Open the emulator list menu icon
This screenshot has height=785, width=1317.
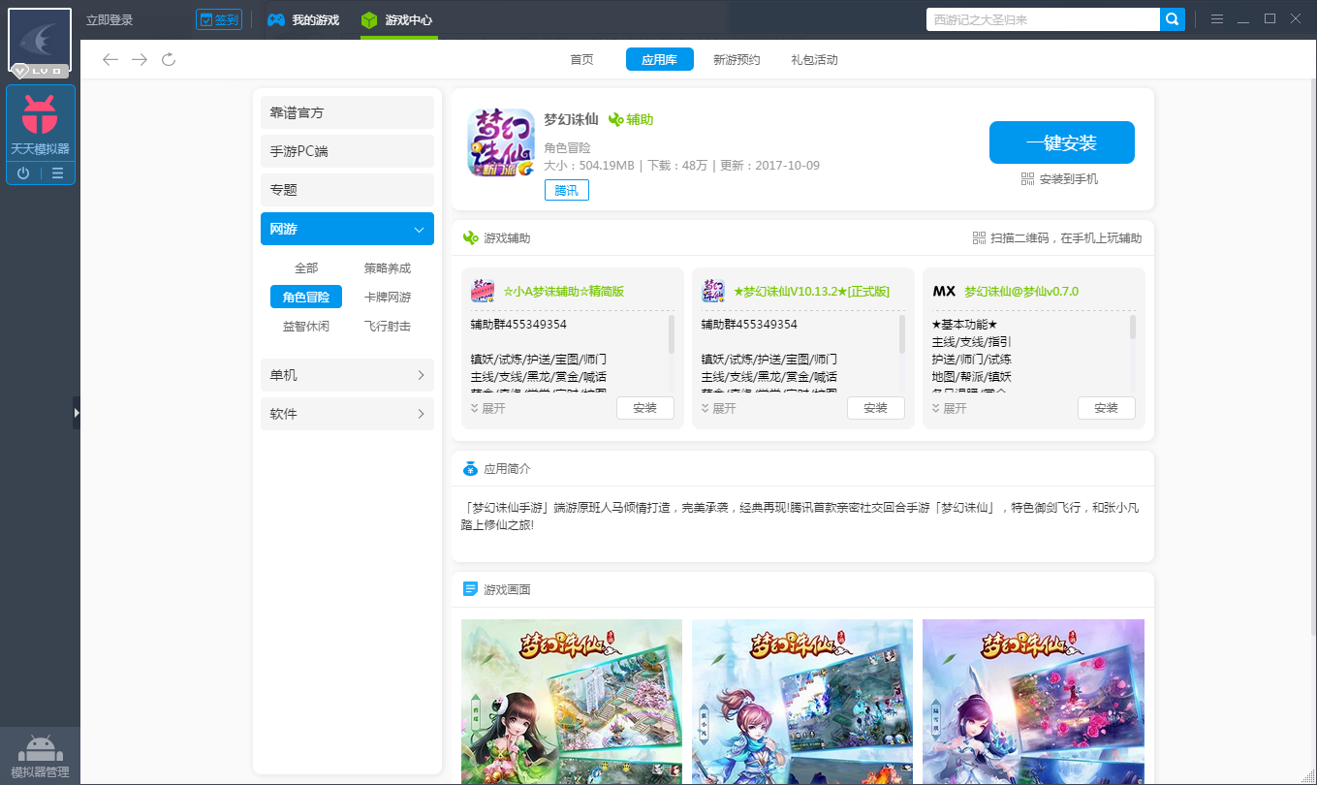tap(57, 173)
